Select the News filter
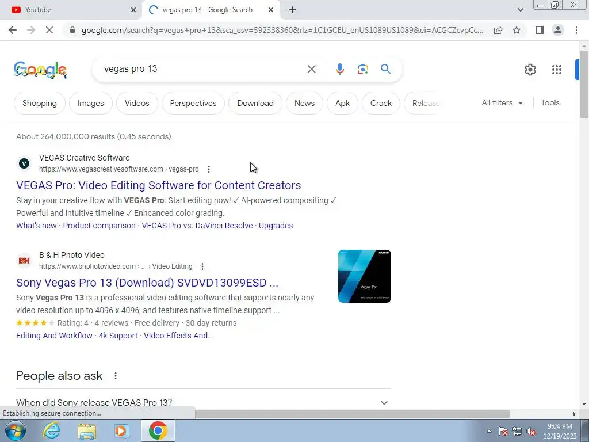The height and width of the screenshot is (442, 589). [x=304, y=103]
